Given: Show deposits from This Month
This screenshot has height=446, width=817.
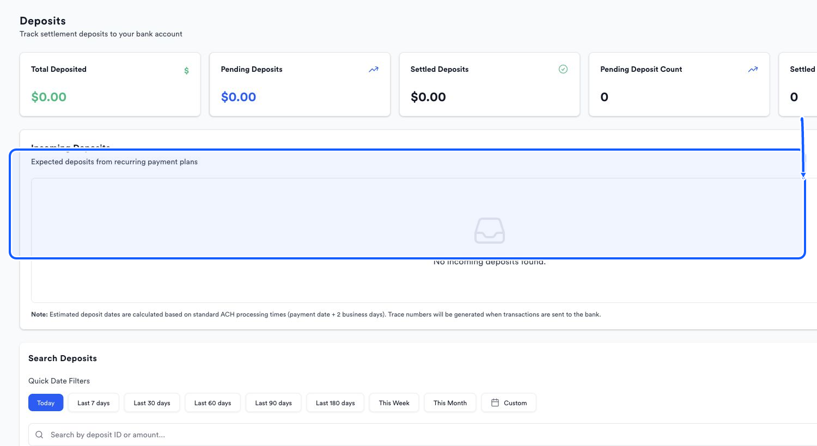Looking at the screenshot, I should [x=450, y=403].
